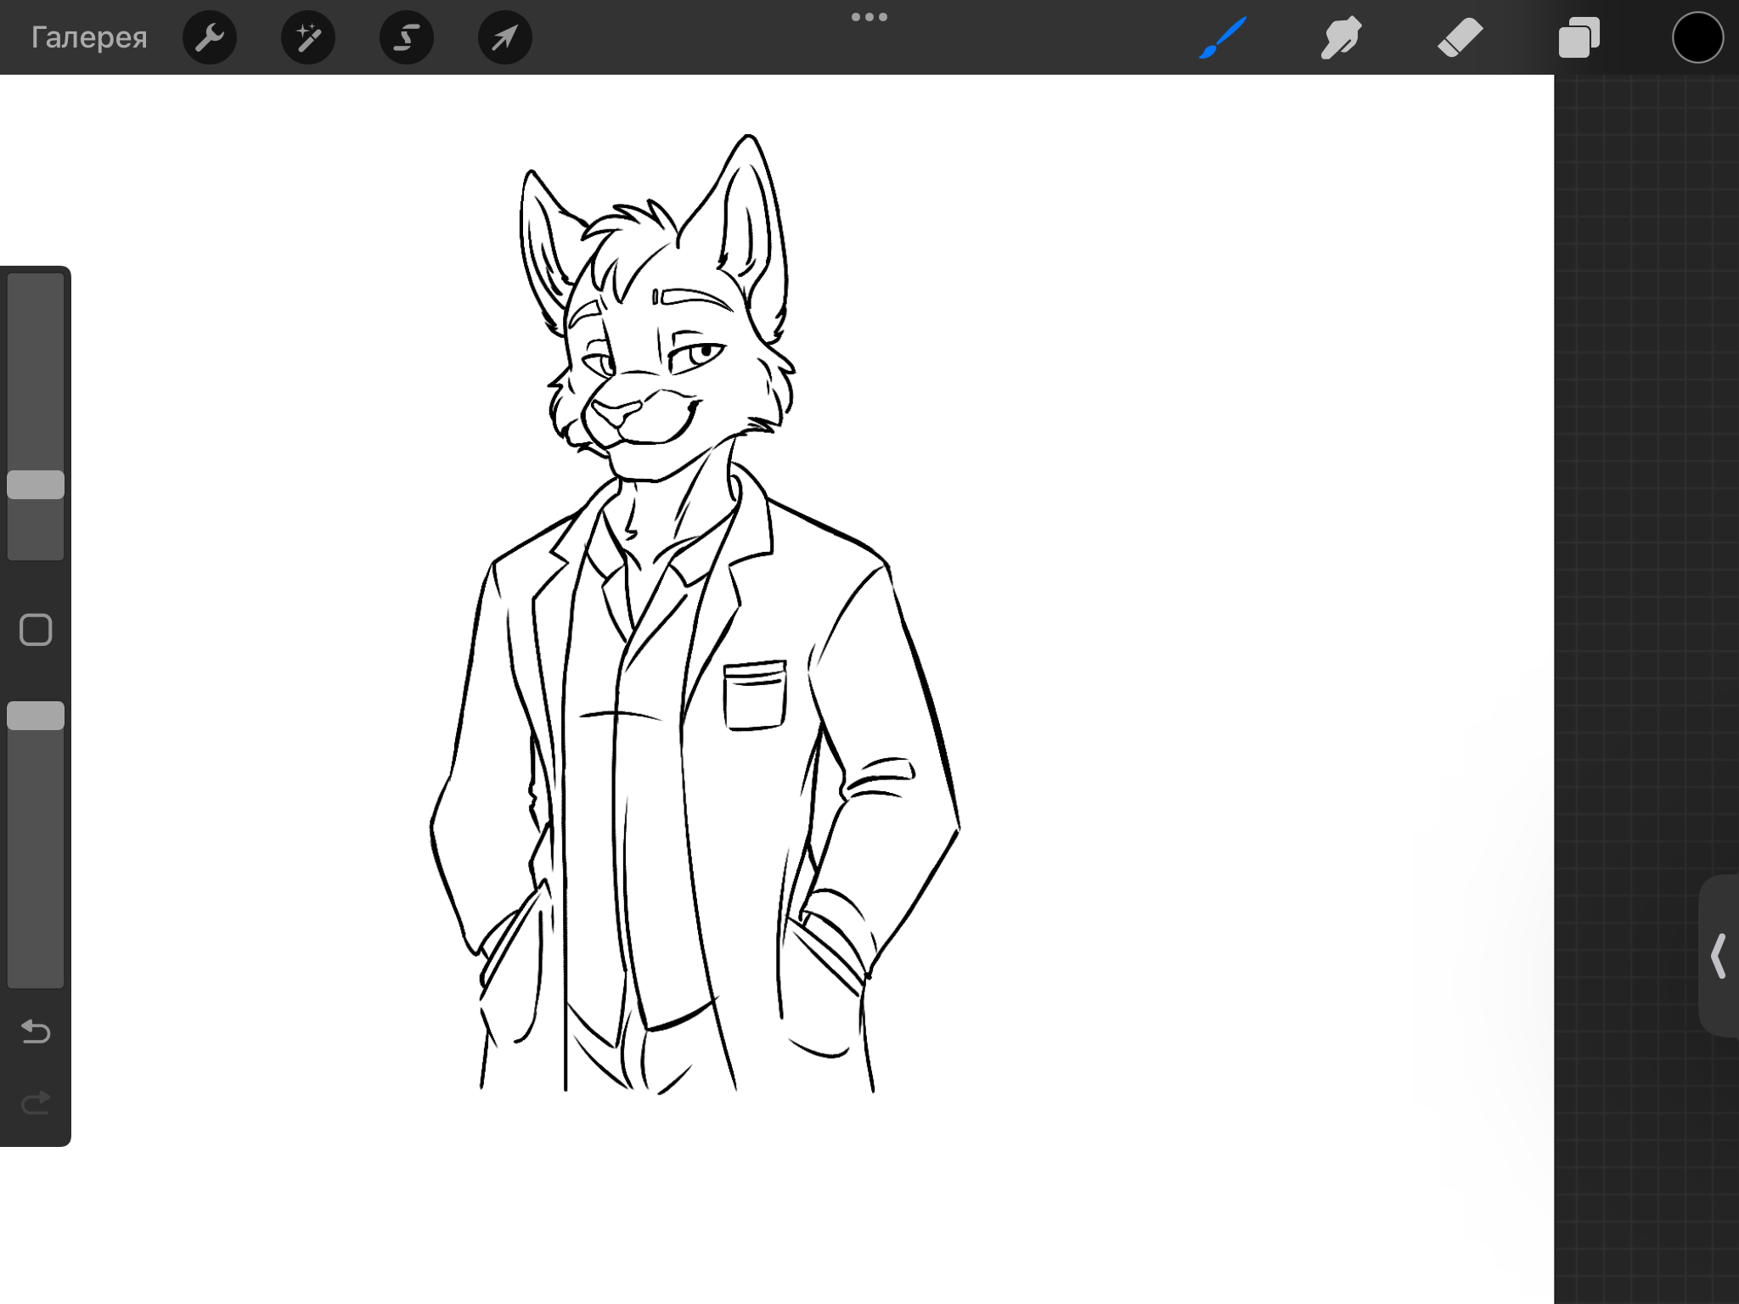Viewport: 1739px width, 1304px height.
Task: Open the Actions wrench menu
Action: coord(209,37)
